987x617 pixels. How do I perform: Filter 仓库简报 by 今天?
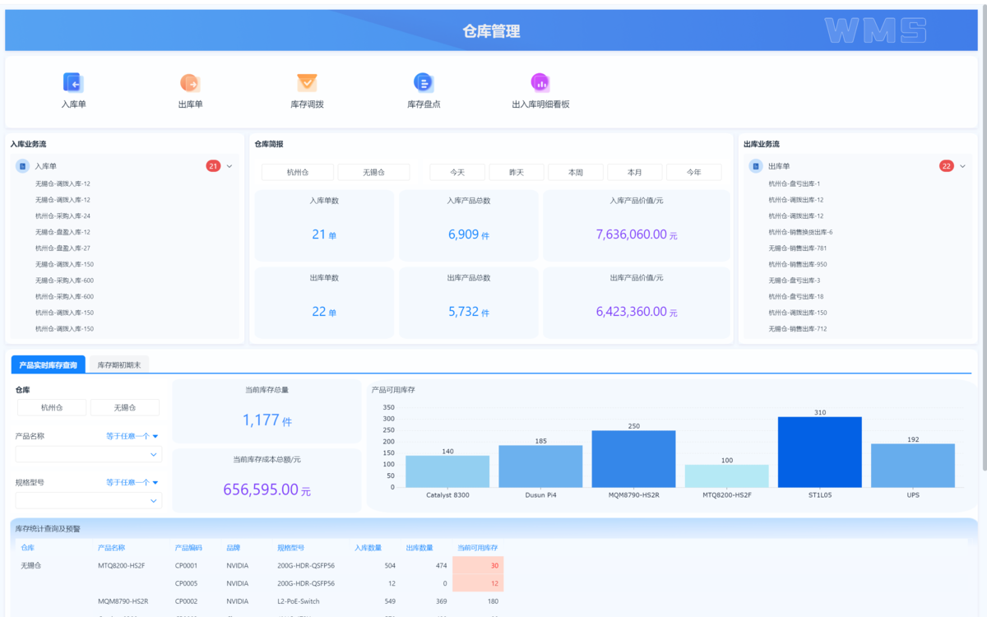pyautogui.click(x=457, y=173)
